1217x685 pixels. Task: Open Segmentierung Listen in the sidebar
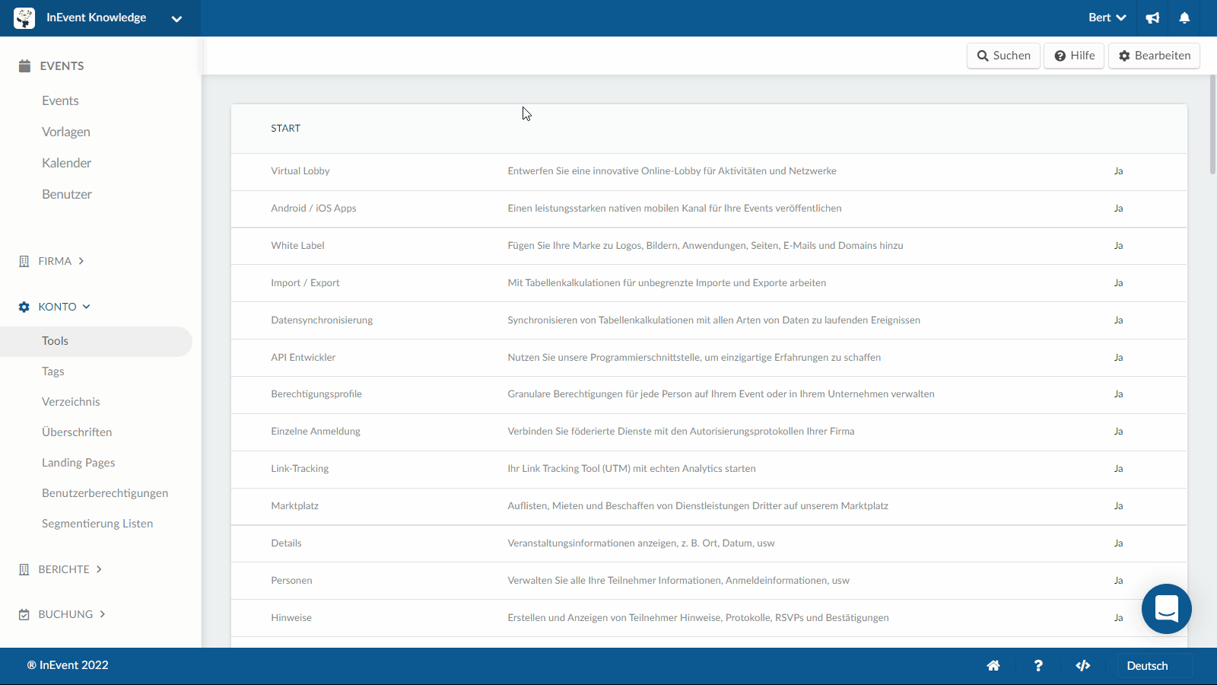click(x=97, y=524)
